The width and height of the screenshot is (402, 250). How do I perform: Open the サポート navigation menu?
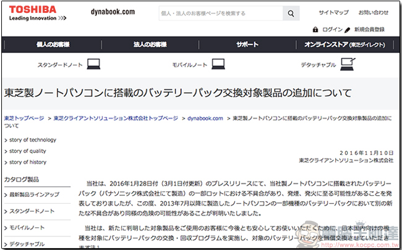(x=247, y=44)
